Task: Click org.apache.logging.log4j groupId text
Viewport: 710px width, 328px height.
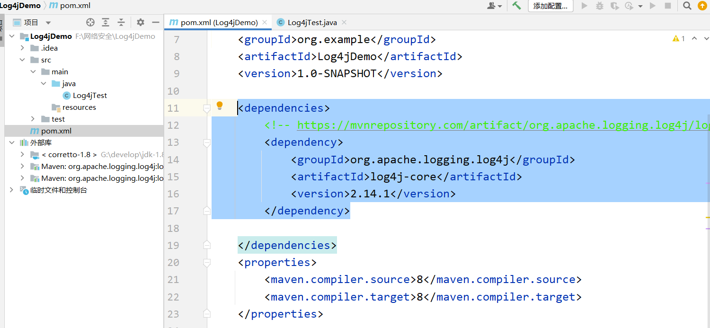Action: tap(429, 160)
